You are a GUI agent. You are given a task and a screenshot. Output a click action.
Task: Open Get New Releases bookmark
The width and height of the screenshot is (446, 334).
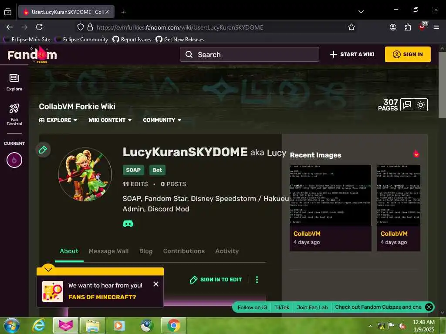tap(180, 40)
